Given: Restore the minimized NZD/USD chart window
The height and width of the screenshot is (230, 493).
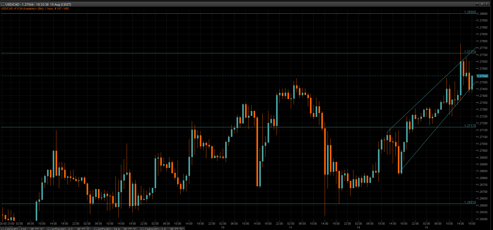Looking at the screenshot, I should [x=79, y=229].
